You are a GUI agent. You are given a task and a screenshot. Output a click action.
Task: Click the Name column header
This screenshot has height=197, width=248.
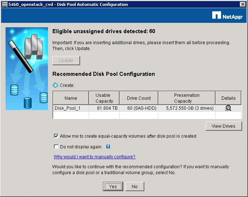[x=71, y=98]
